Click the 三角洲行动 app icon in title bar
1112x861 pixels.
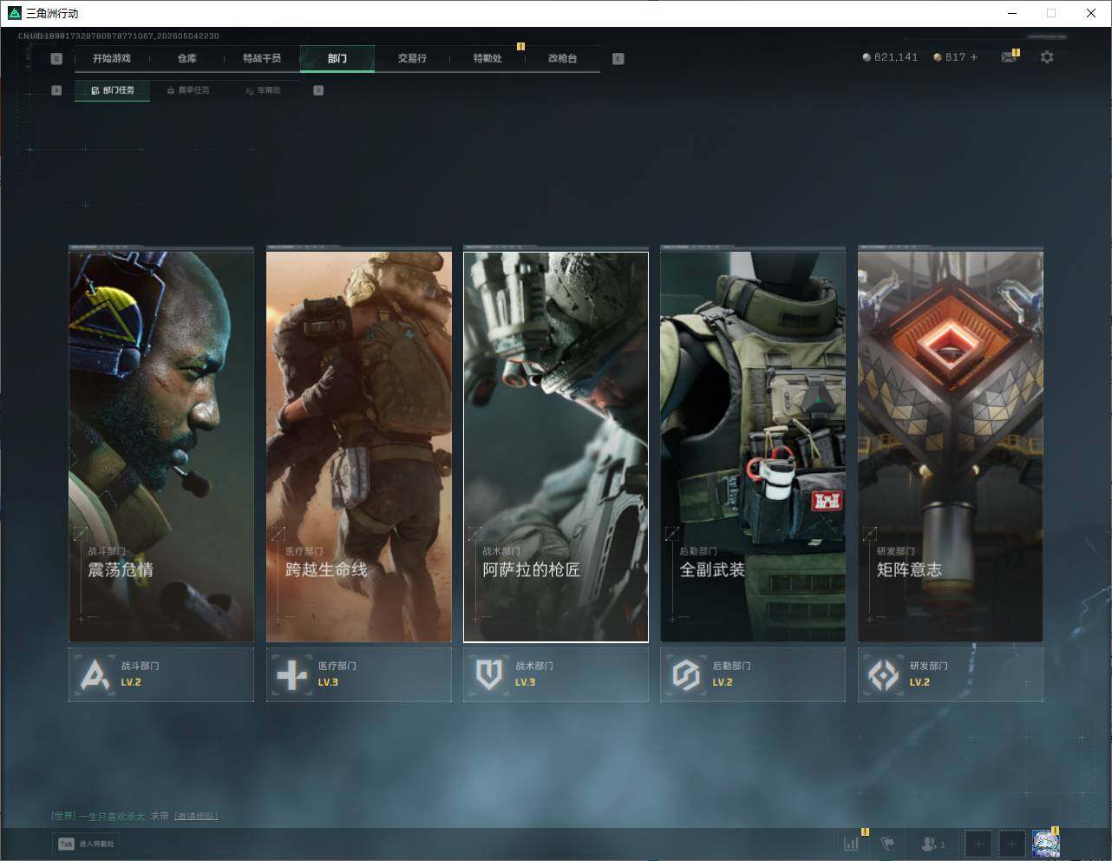click(x=14, y=13)
